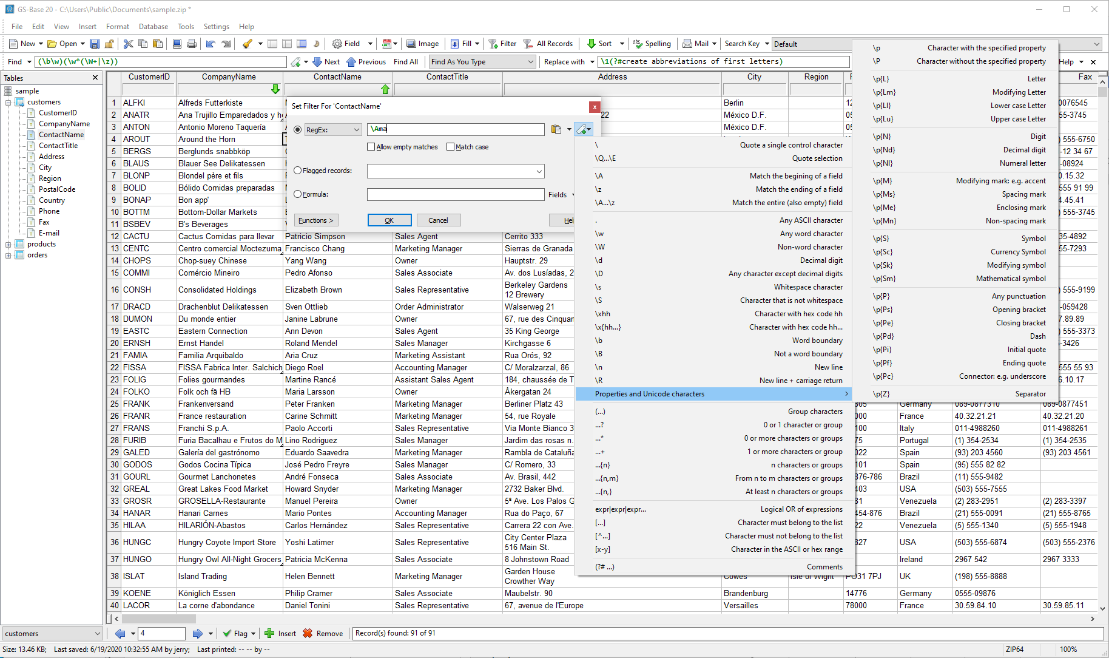Click the Flag button

[x=235, y=633]
